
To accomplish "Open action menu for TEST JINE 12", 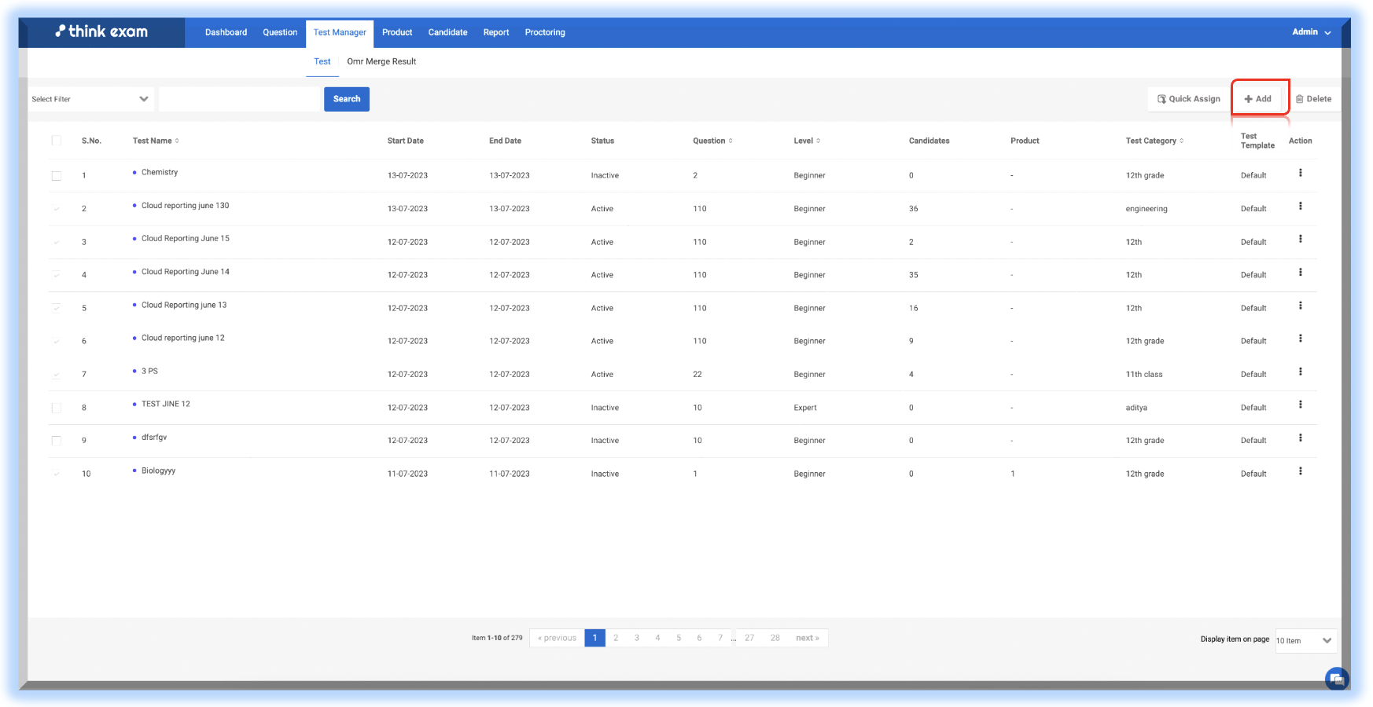I will [x=1300, y=405].
